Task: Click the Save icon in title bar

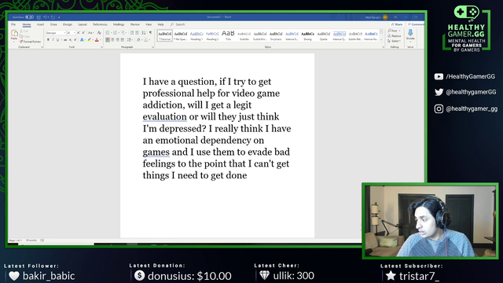Action: point(39,17)
